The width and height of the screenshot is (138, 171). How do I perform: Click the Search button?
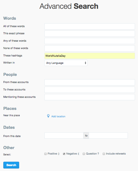(11, 165)
